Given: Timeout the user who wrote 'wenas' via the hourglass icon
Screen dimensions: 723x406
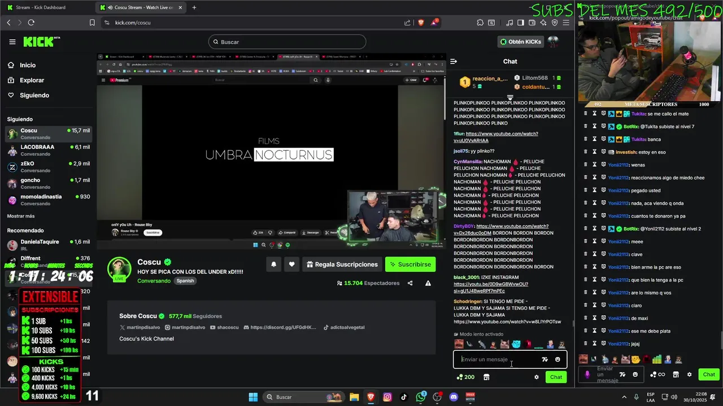Looking at the screenshot, I should pyautogui.click(x=594, y=165).
